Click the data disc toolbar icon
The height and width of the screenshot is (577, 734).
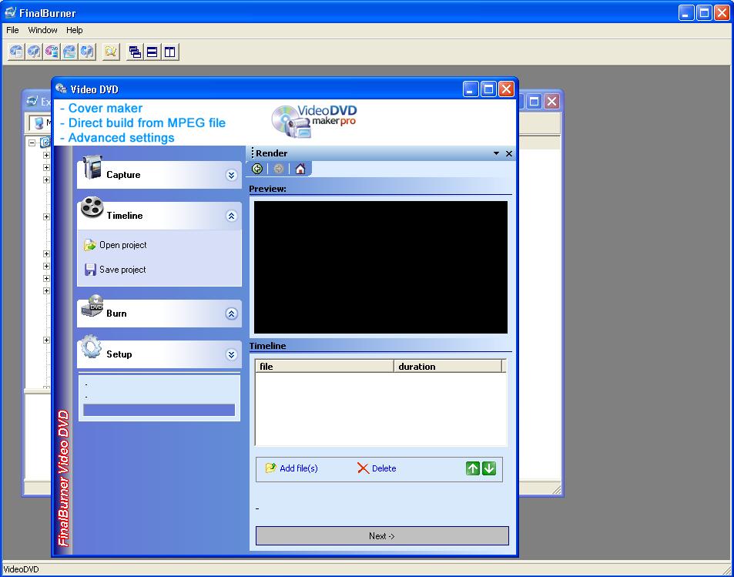coord(16,52)
